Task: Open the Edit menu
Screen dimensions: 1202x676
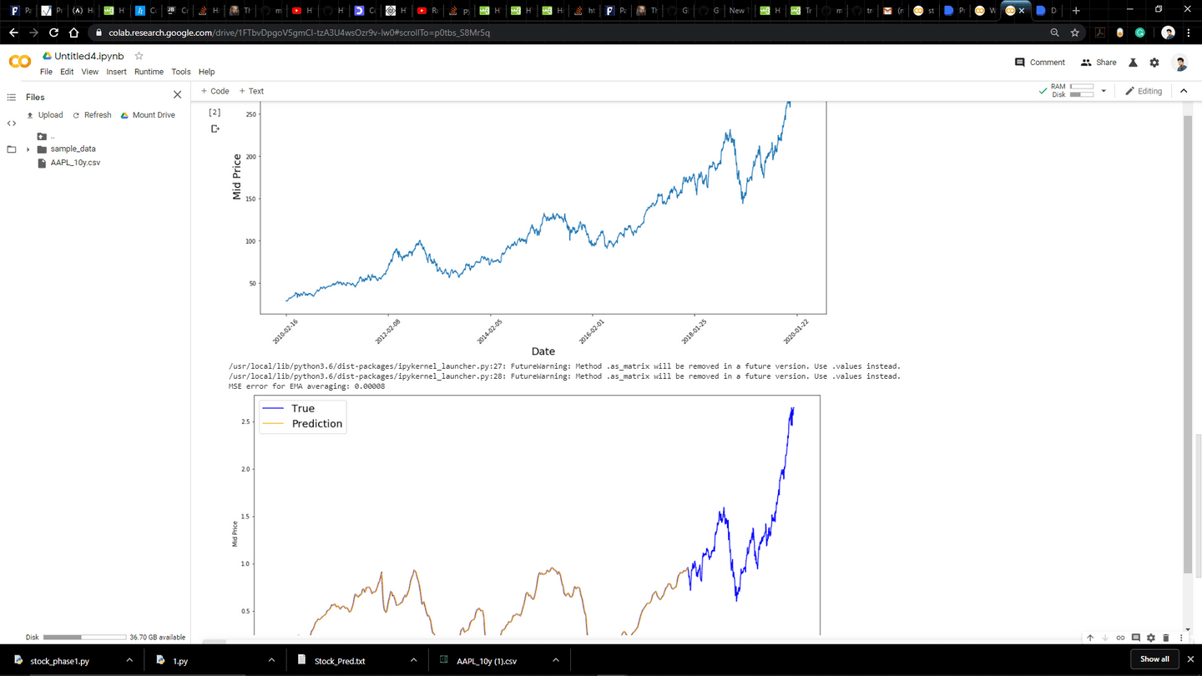Action: [x=67, y=72]
